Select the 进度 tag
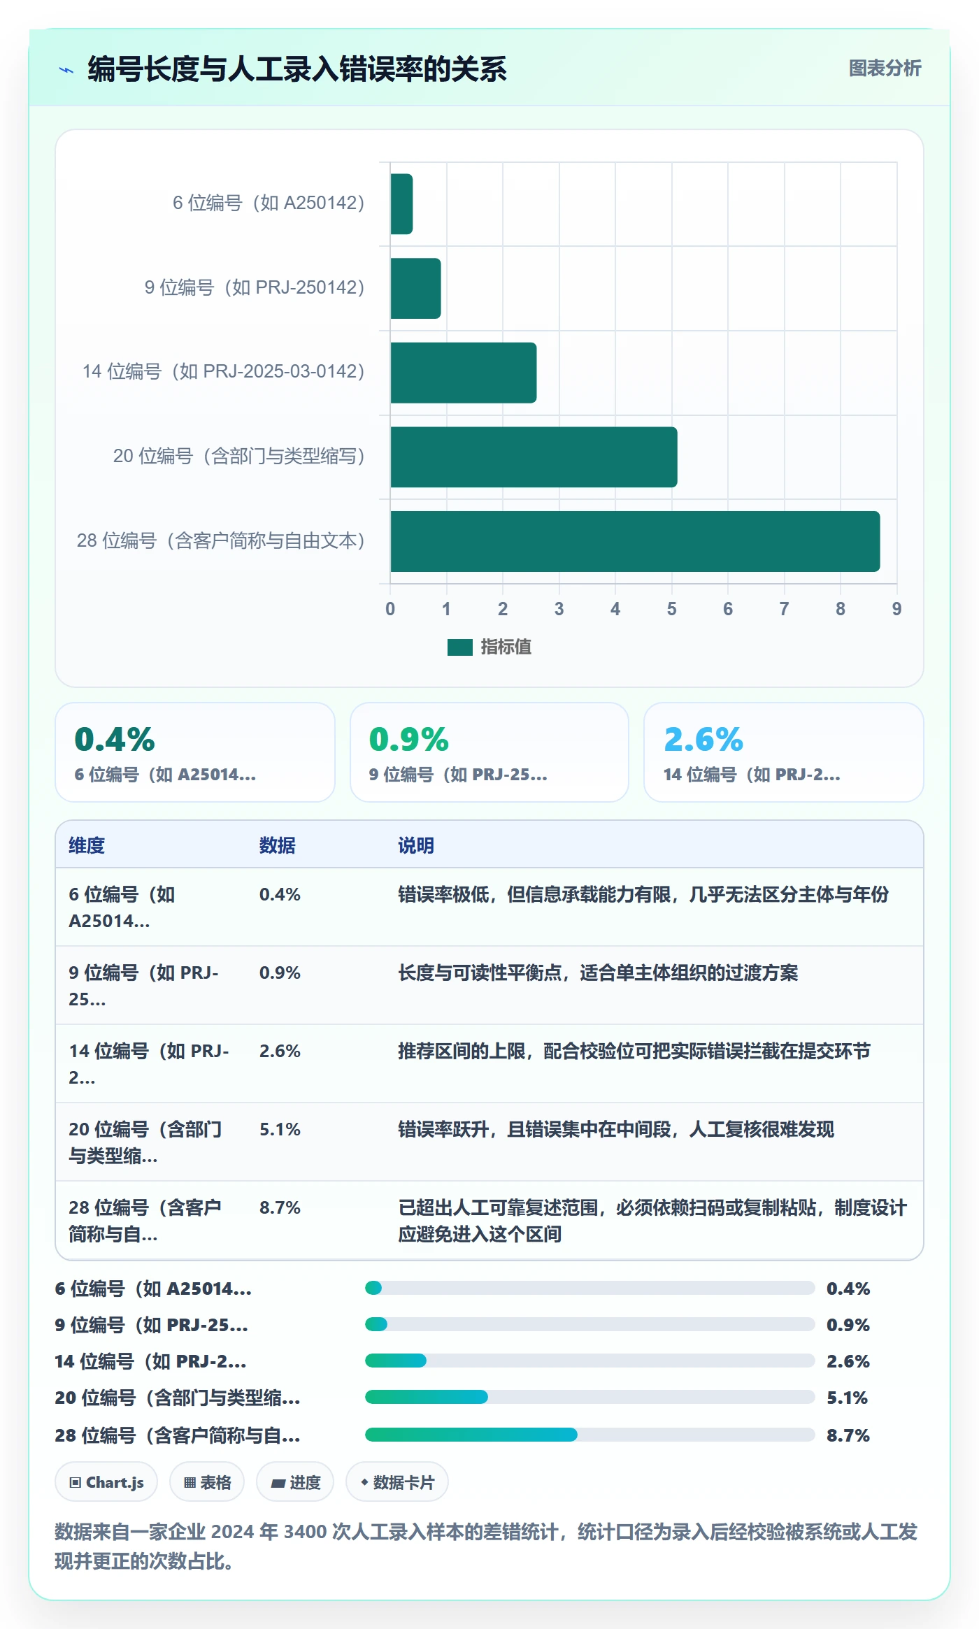Viewport: 979px width, 1629px height. (295, 1482)
